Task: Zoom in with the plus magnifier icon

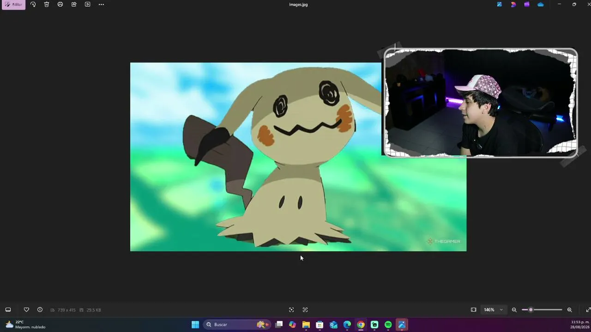Action: coord(569,310)
